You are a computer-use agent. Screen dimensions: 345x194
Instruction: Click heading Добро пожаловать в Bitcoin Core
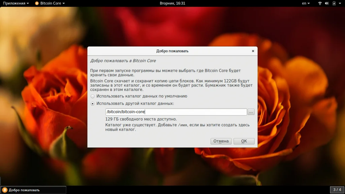point(123,61)
